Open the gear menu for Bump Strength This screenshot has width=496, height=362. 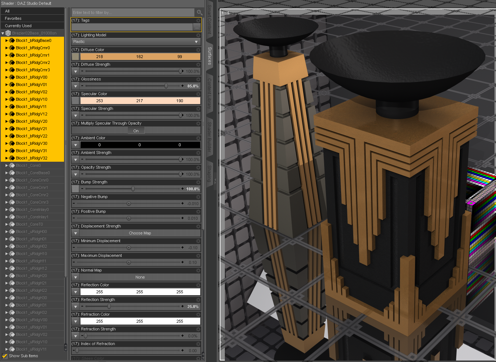(x=198, y=182)
